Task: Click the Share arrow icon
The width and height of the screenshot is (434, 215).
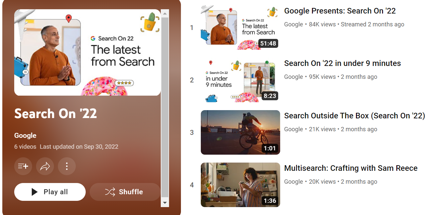Action: [x=45, y=166]
